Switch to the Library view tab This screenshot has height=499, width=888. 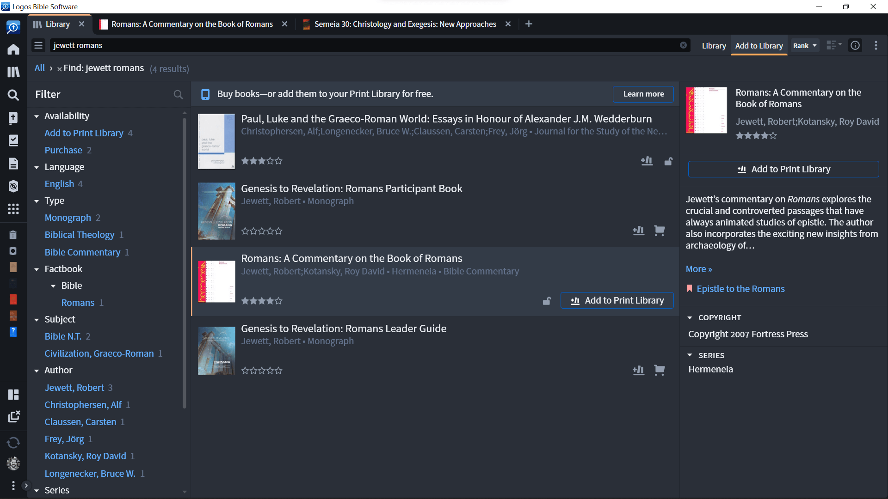pos(714,46)
